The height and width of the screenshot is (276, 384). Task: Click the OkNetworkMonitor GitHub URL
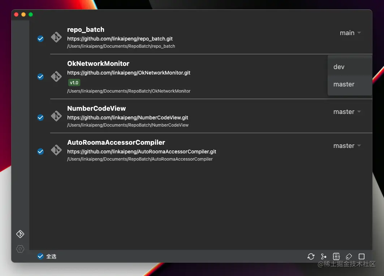[129, 73]
